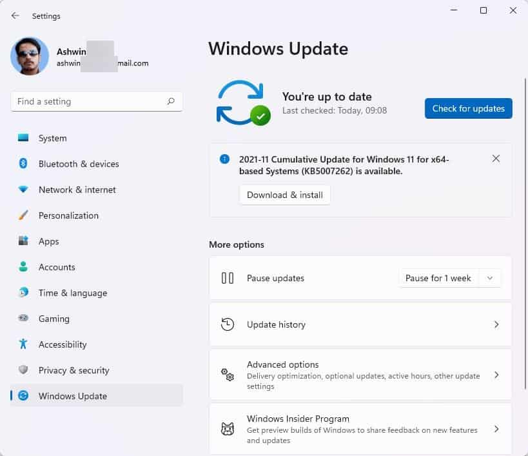The width and height of the screenshot is (528, 456).
Task: Dismiss the KB5007262 update notice
Action: tap(496, 159)
